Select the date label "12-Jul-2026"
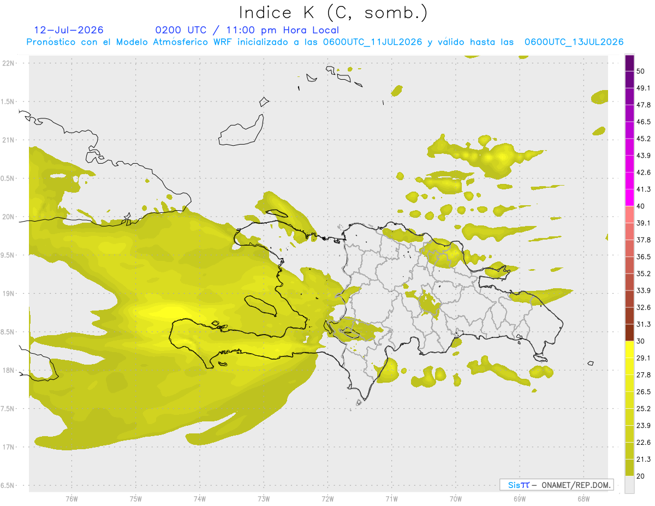This screenshot has height=506, width=655. click(x=69, y=30)
